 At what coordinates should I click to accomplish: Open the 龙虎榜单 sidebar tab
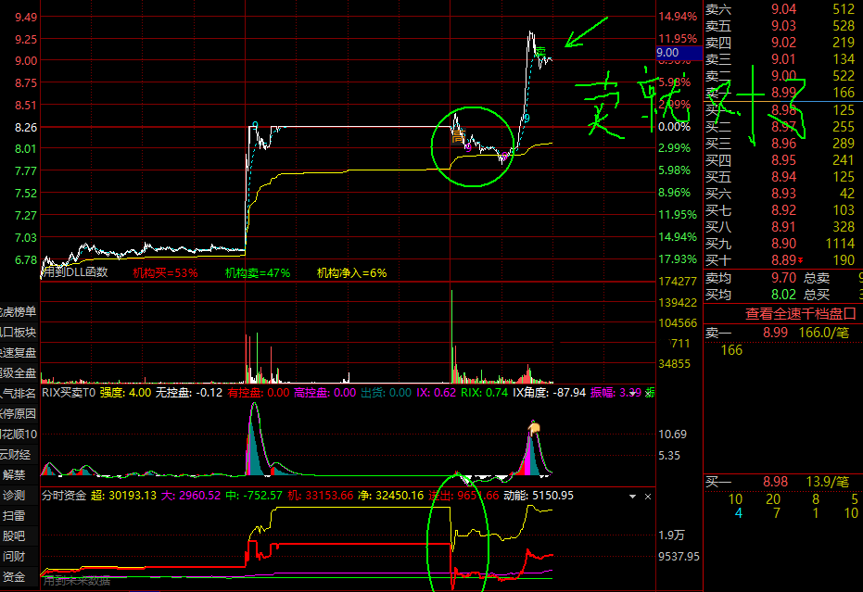click(19, 312)
